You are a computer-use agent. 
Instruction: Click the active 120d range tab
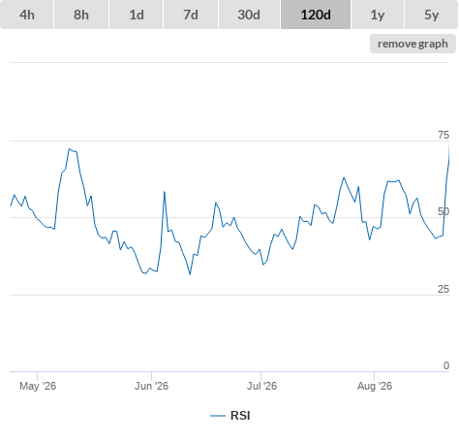[x=316, y=15]
